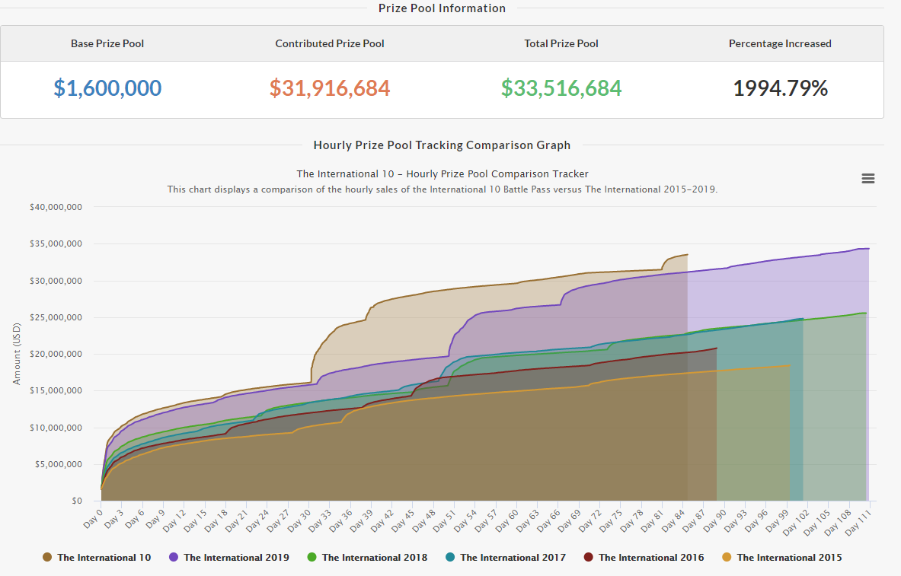The width and height of the screenshot is (901, 576).
Task: Click the $20,000,000 y-axis label
Action: (x=56, y=354)
